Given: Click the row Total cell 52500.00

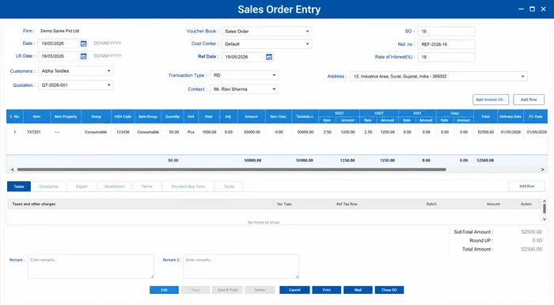Looking at the screenshot, I should [x=486, y=132].
